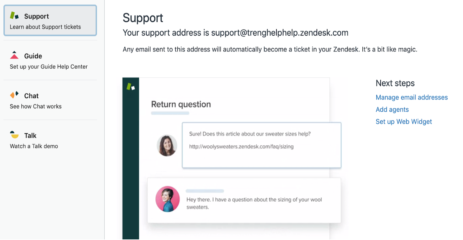
Task: Click 'Watch a Talk demo' text
Action: click(34, 146)
